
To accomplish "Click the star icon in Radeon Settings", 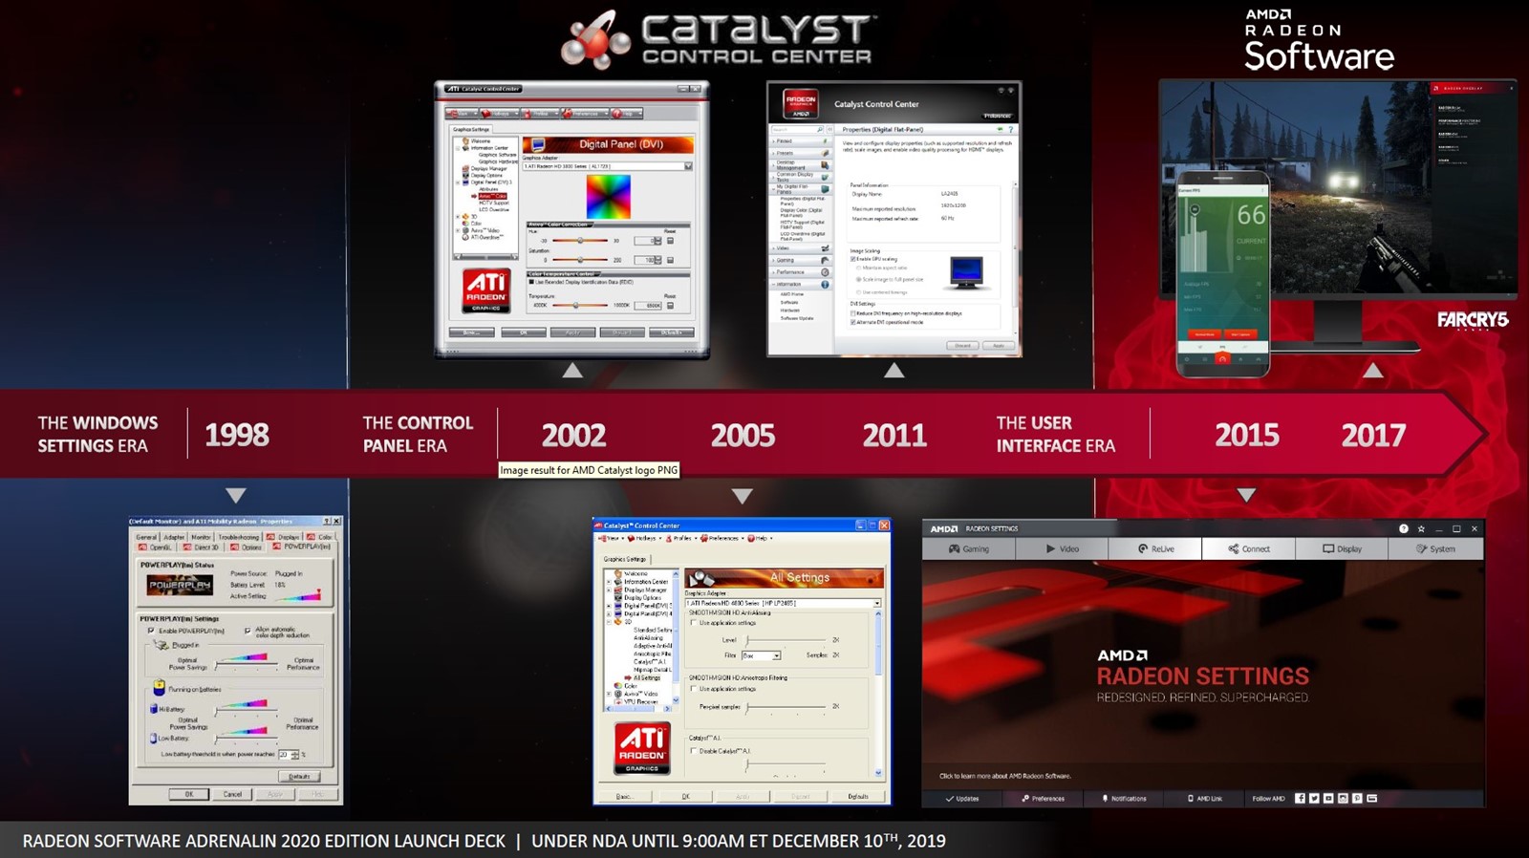I will point(1421,528).
